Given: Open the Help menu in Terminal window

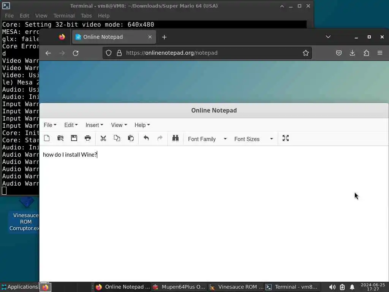Looking at the screenshot, I should [x=104, y=16].
